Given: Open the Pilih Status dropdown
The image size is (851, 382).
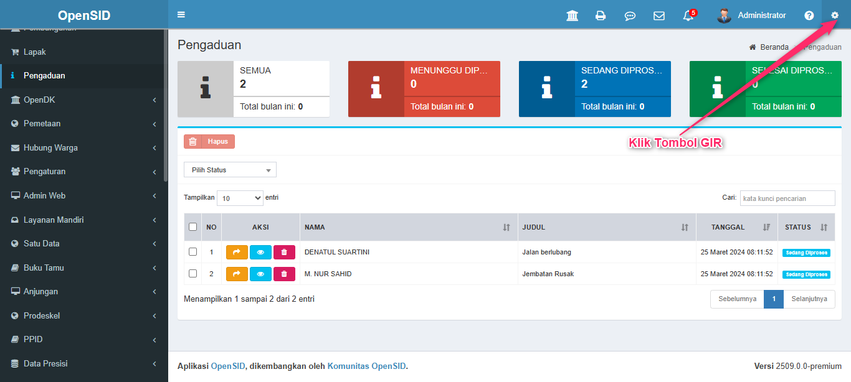Looking at the screenshot, I should [230, 170].
